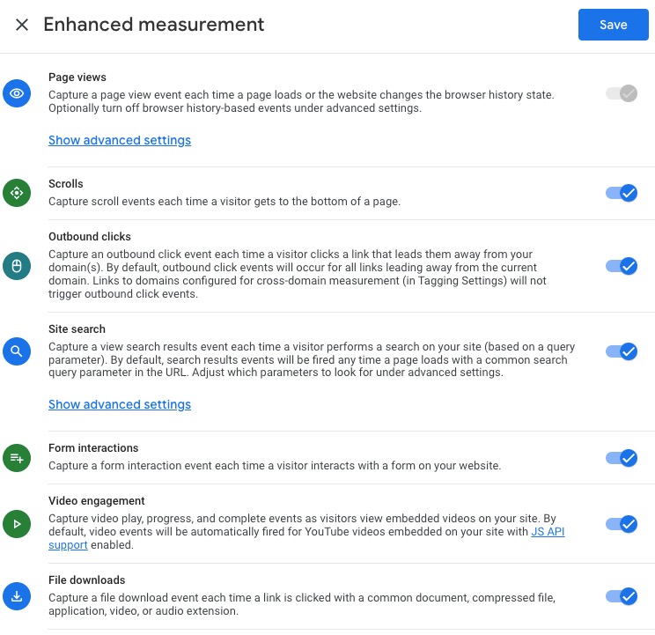655x635 pixels.
Task: Turn off Outbound clicks tracking
Action: point(622,266)
